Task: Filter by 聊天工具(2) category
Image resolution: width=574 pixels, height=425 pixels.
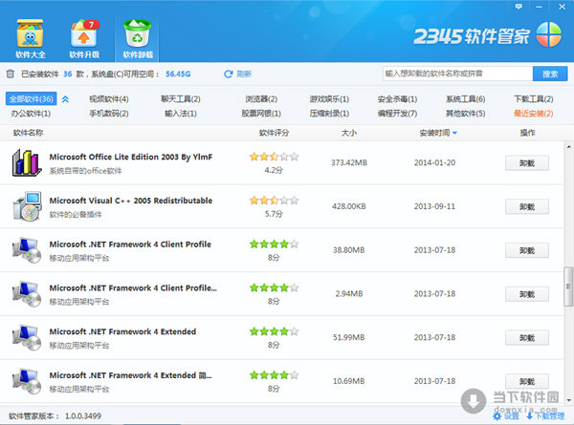Action: click(181, 99)
